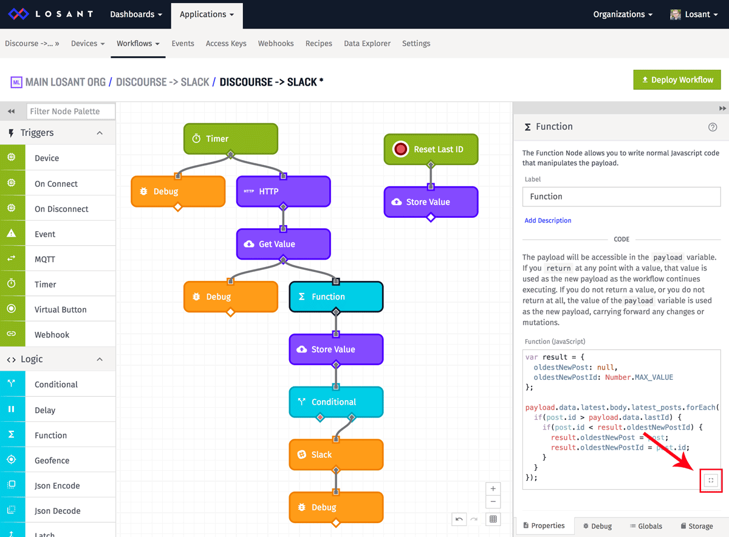Select the Device trigger in the palette
Viewport: 729px width, 537px height.
tap(58, 158)
